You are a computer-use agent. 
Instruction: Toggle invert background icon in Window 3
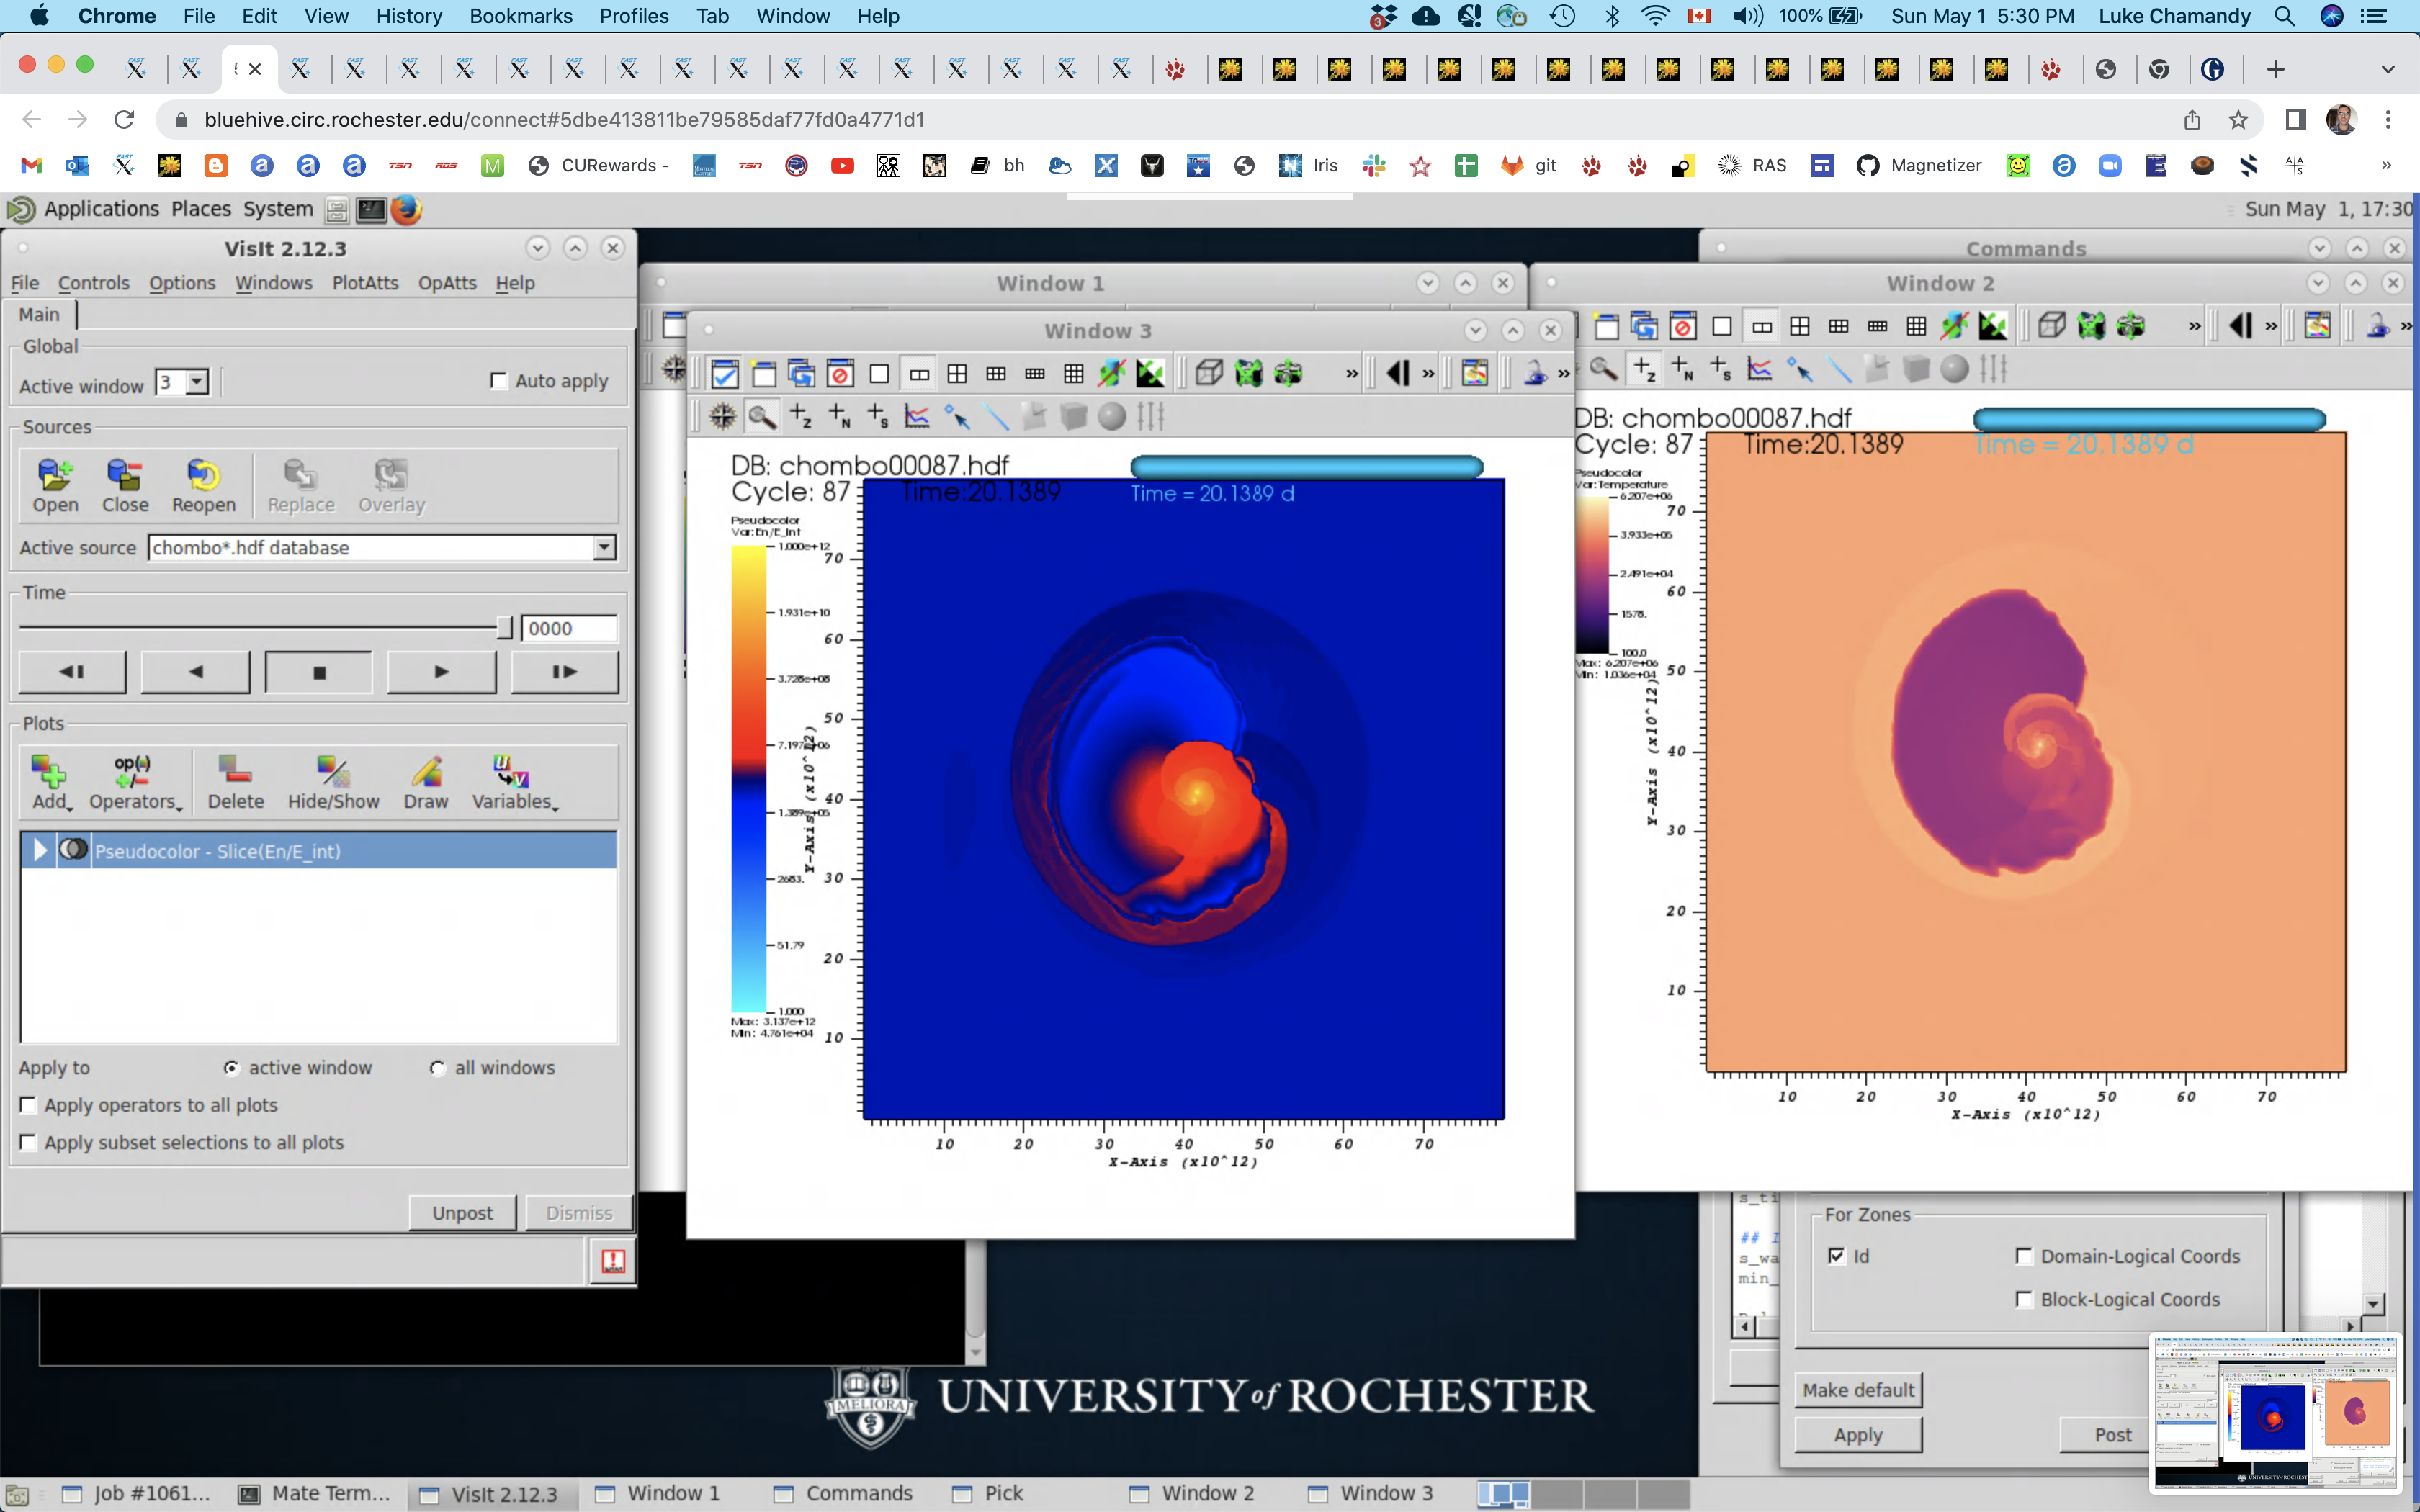(1150, 374)
